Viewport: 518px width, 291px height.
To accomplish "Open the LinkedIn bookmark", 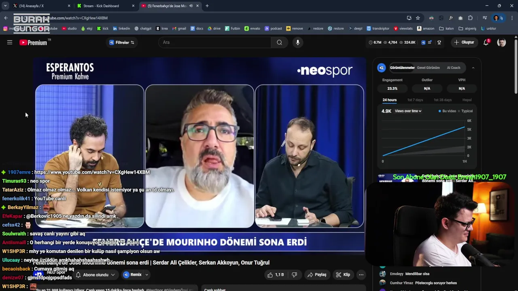I will (121, 29).
